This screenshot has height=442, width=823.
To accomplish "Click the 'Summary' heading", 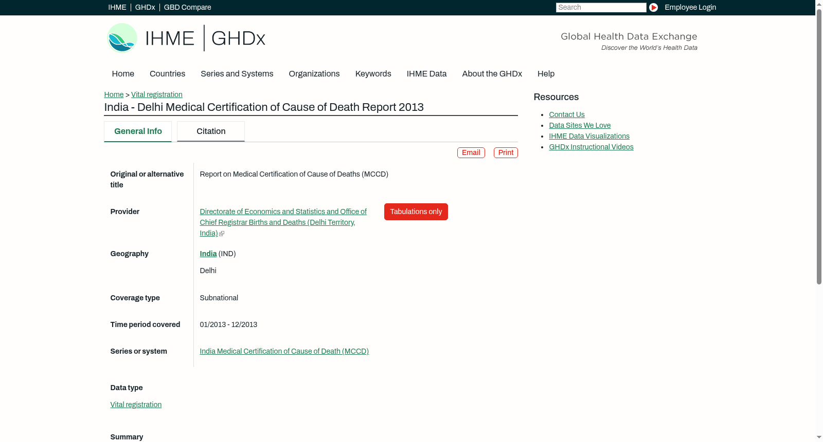I will click(127, 437).
